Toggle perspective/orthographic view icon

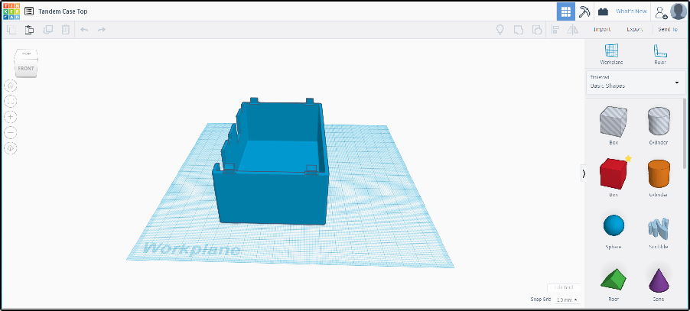(11, 147)
